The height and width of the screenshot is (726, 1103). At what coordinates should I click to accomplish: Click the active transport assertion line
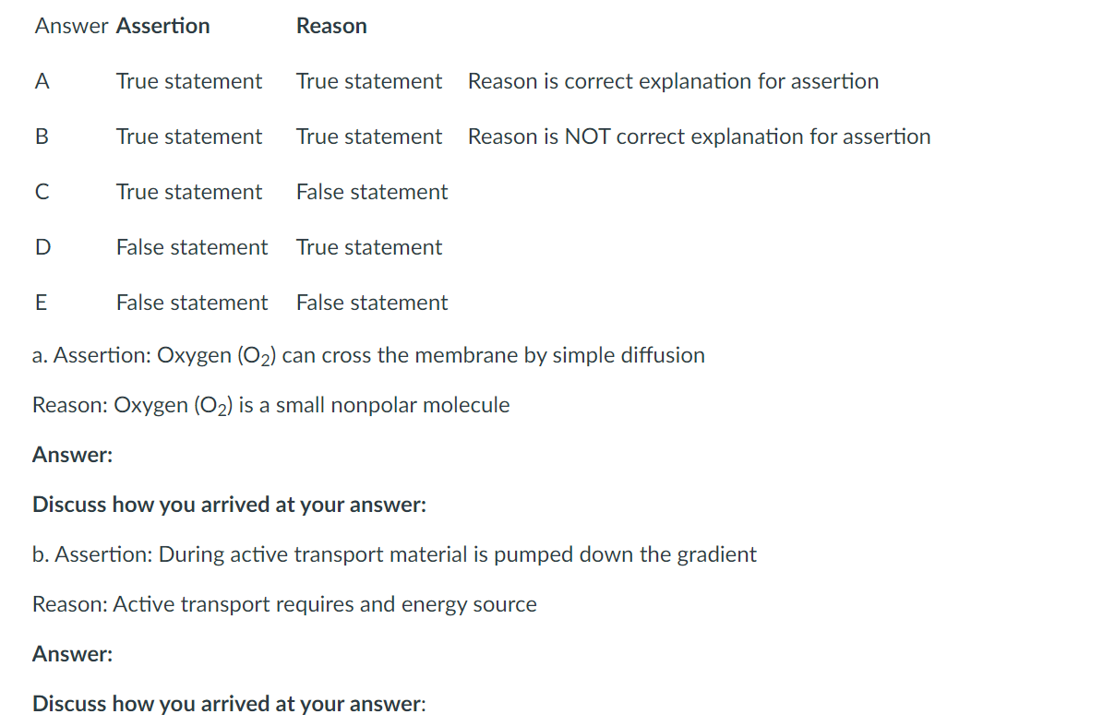[x=394, y=554]
